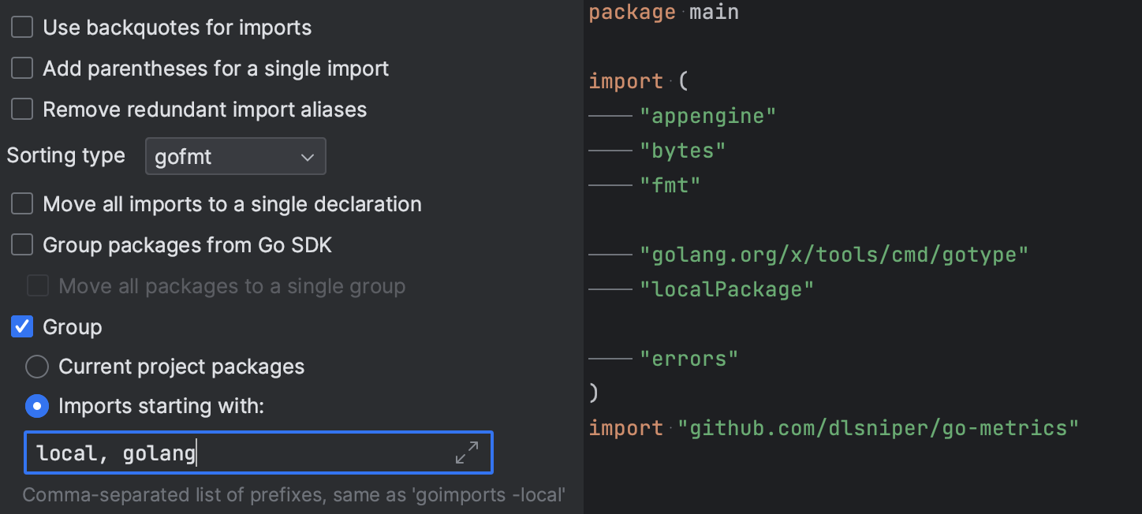Select the fmt import line
The image size is (1142, 514).
[x=671, y=184]
